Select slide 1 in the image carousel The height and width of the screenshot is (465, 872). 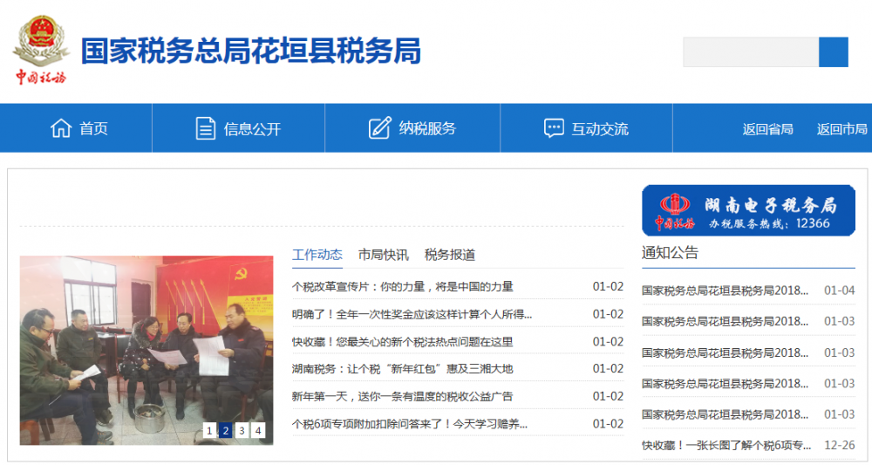click(x=209, y=430)
